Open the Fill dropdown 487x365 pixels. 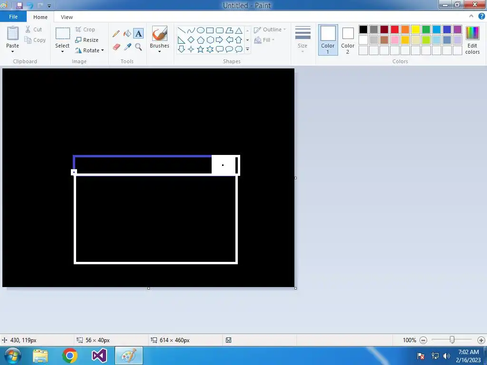point(264,40)
